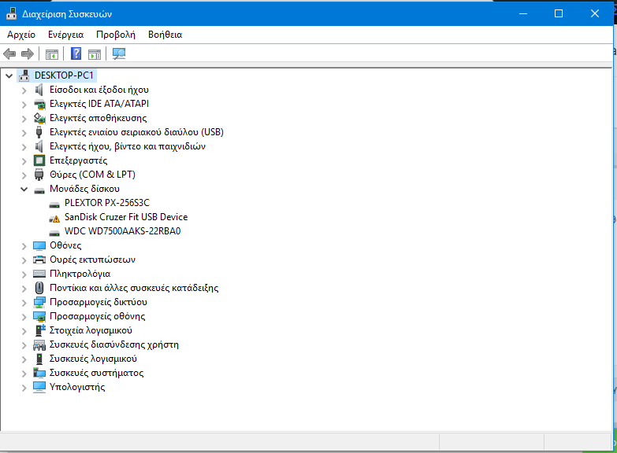This screenshot has width=617, height=453.
Task: Click the Προσαρμογείς δικτύου network icon
Action: pos(39,302)
